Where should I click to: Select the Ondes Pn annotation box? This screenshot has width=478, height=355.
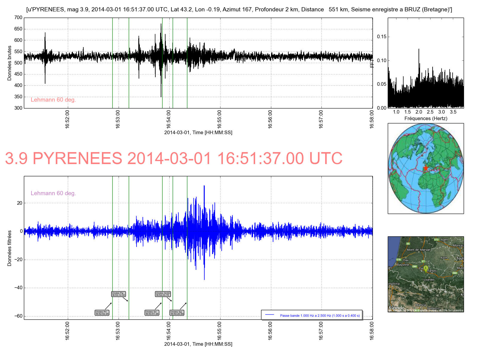point(102,313)
